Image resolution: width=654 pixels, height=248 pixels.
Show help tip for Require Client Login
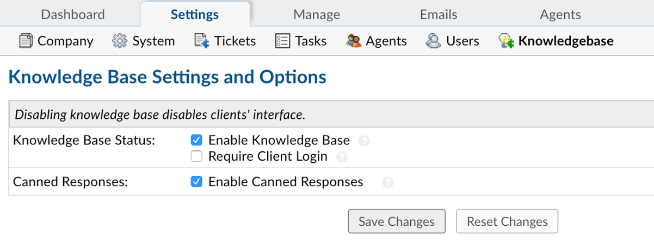pos(342,157)
